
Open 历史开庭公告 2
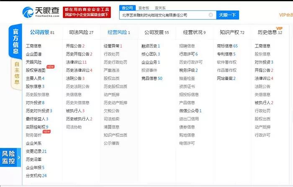(x=79, y=54)
